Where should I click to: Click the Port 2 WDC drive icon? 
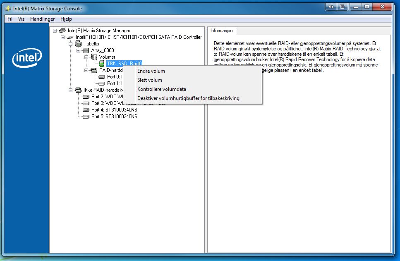[x=86, y=97]
